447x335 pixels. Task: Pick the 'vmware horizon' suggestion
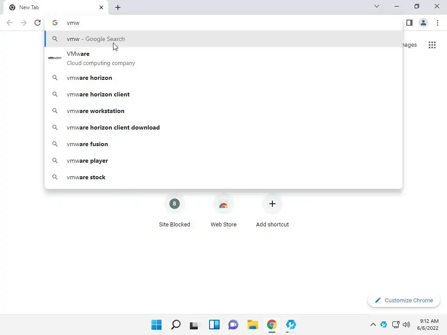click(x=223, y=78)
